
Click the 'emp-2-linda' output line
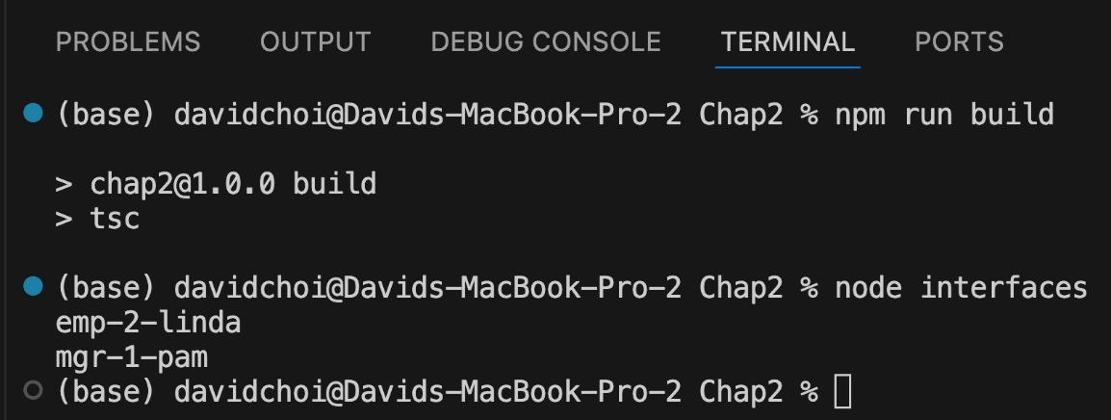click(148, 323)
